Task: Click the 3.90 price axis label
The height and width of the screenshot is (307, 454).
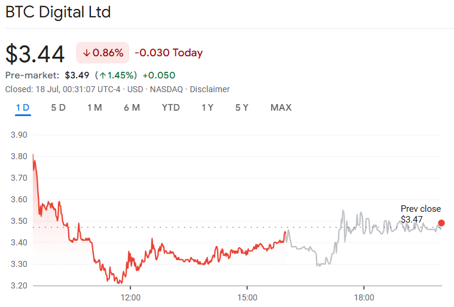Action: tap(19, 135)
